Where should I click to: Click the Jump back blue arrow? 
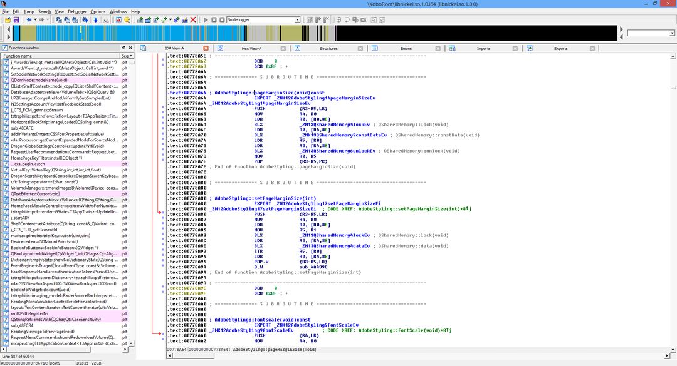point(29,20)
